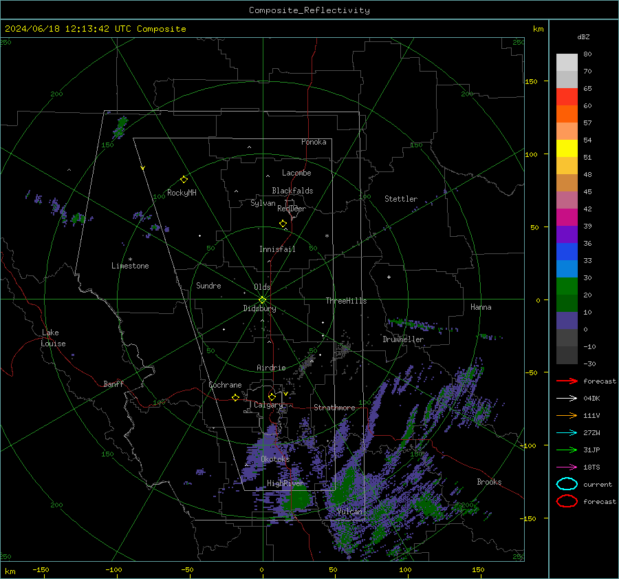619x579 pixels.
Task: Click the red forecast arrow legend icon
Action: coord(567,381)
